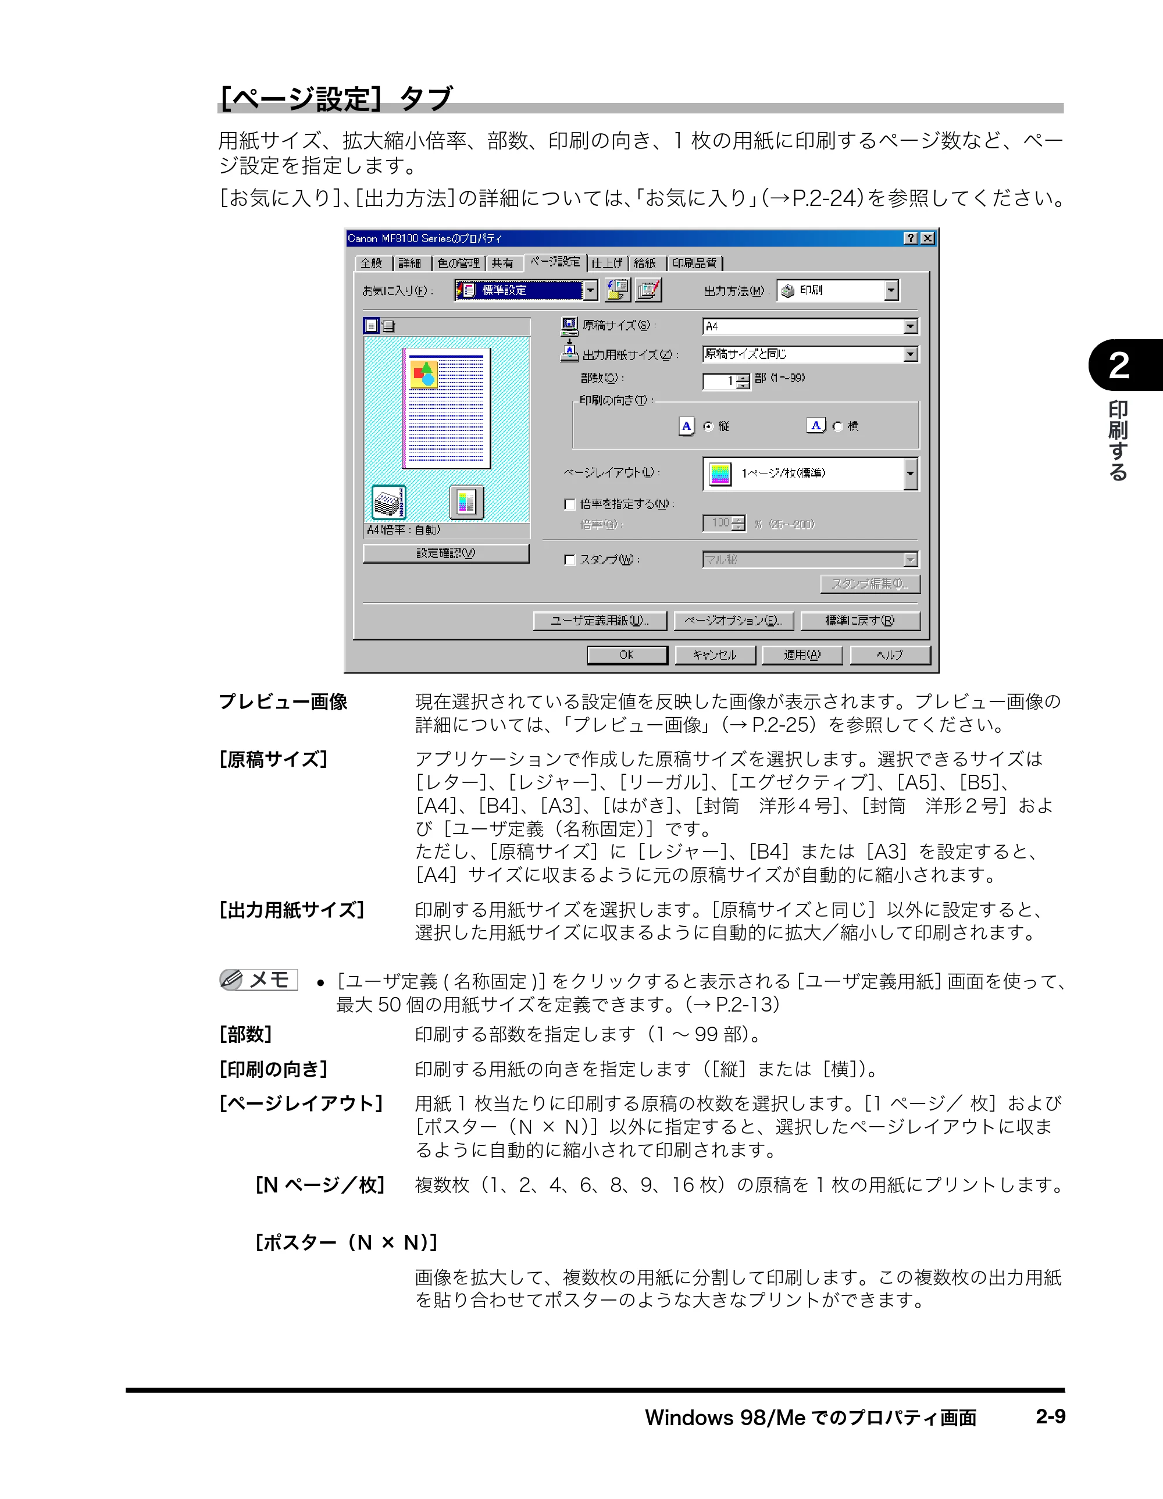Open お気に入り 標準設定 dropdown
Viewport: 1163px width, 1499px height.
526,290
